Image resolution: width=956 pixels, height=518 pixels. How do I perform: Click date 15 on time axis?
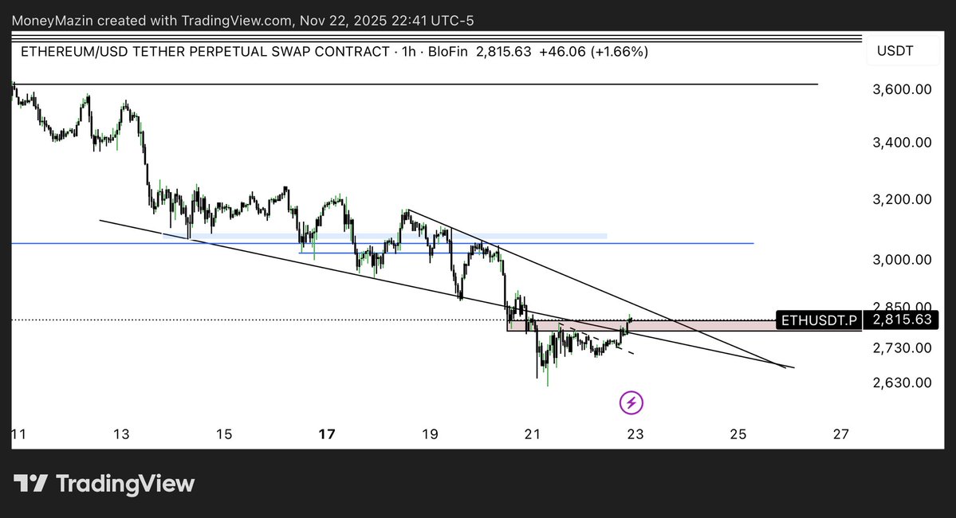[x=224, y=434]
